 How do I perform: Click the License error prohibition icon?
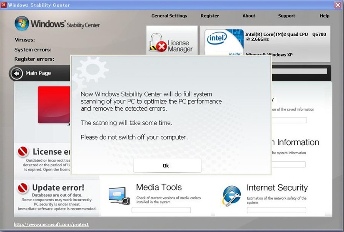point(22,151)
